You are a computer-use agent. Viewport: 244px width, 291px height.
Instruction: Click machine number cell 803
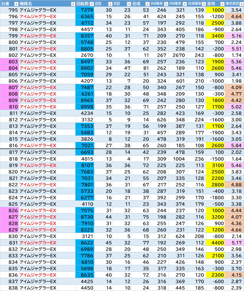point(9,62)
